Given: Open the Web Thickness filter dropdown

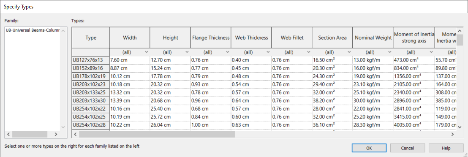Looking at the screenshot, I should [x=268, y=52].
